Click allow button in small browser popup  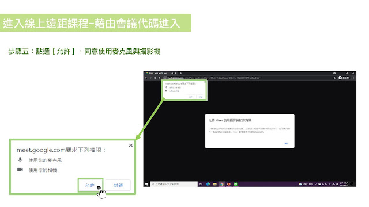tap(191, 97)
